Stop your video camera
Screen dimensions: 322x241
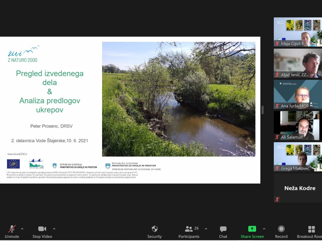point(42,232)
